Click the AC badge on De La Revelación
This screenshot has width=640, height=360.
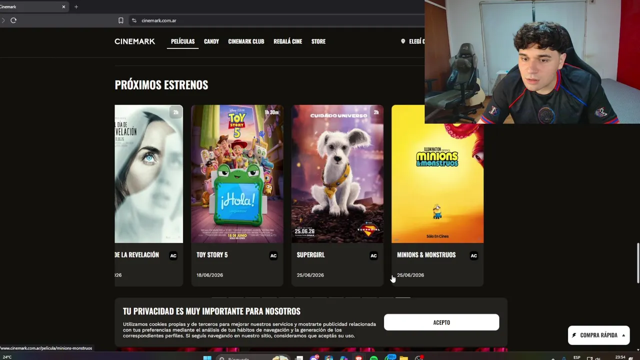point(173,255)
